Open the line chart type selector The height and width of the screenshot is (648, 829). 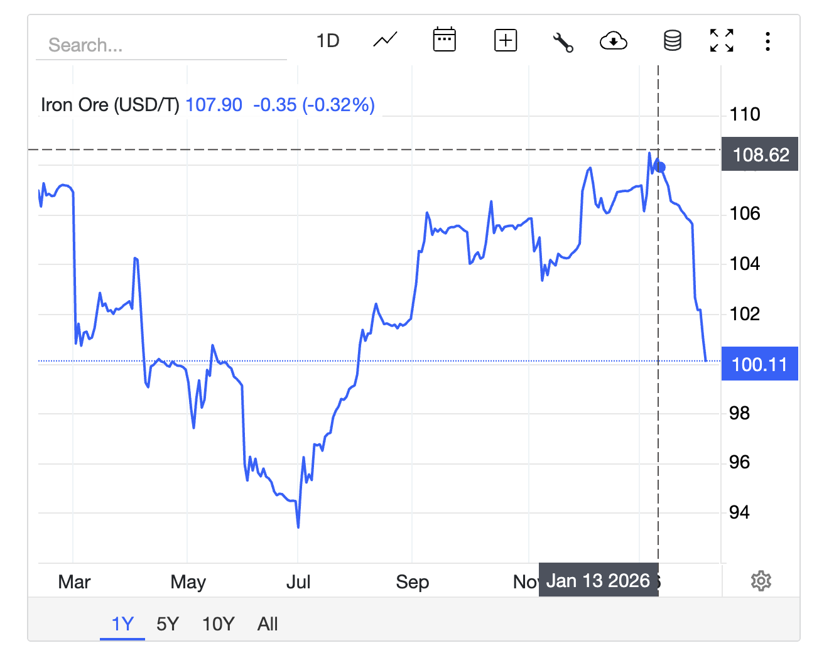[385, 41]
